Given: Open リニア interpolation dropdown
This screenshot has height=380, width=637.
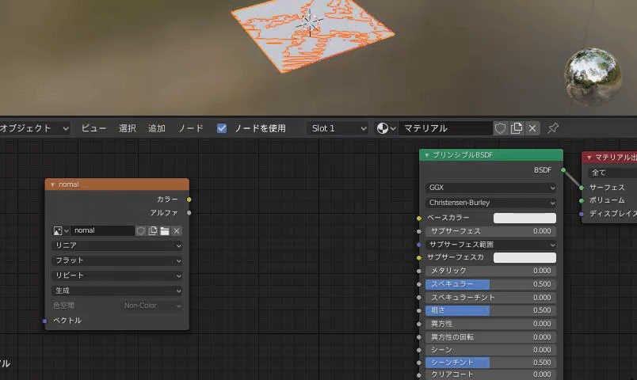Looking at the screenshot, I should [117, 245].
